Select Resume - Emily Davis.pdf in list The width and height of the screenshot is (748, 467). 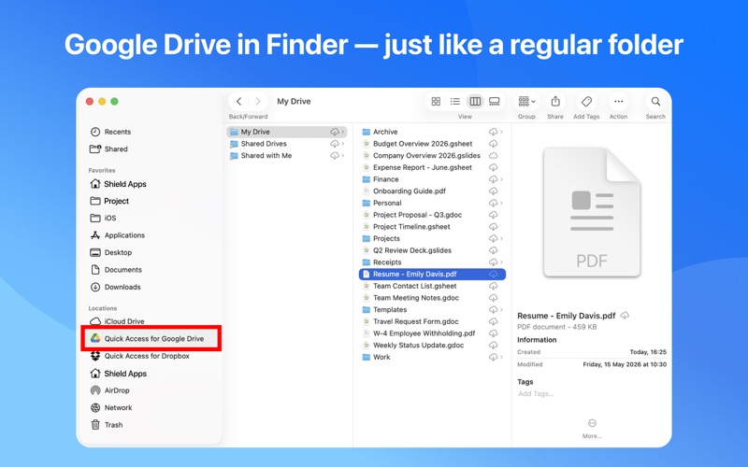tap(432, 274)
